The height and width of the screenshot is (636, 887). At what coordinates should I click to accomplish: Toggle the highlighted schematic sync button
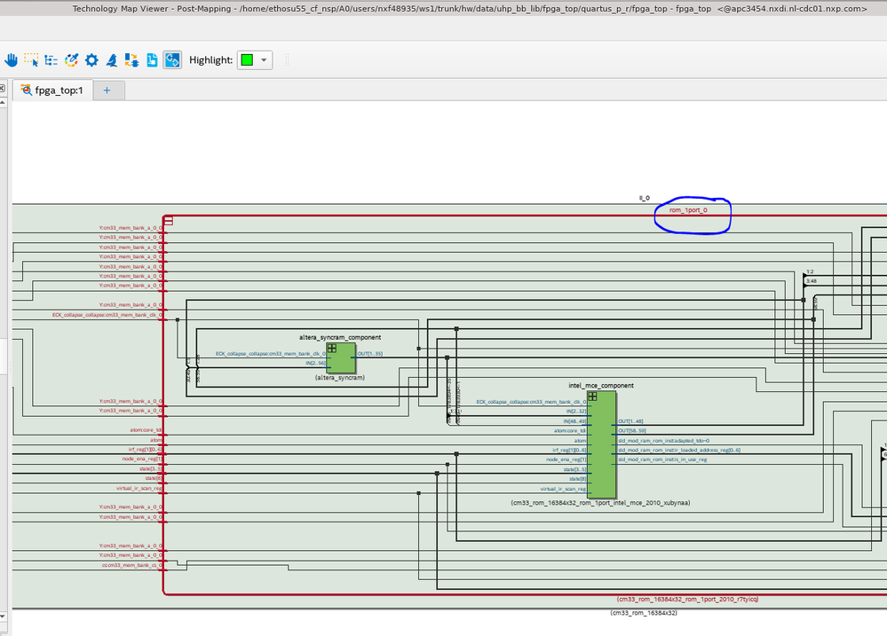[172, 60]
